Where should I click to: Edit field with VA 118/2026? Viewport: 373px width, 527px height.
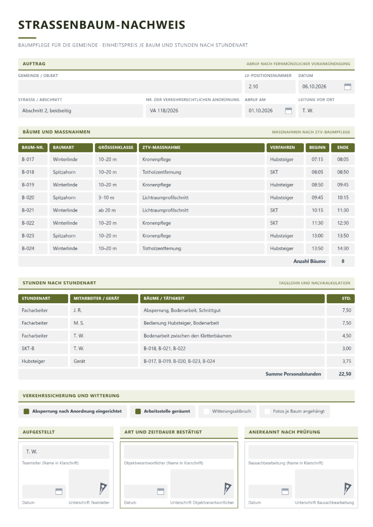point(194,111)
